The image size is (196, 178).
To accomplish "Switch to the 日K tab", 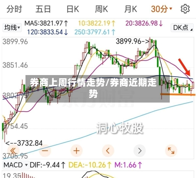I will (73, 9).
